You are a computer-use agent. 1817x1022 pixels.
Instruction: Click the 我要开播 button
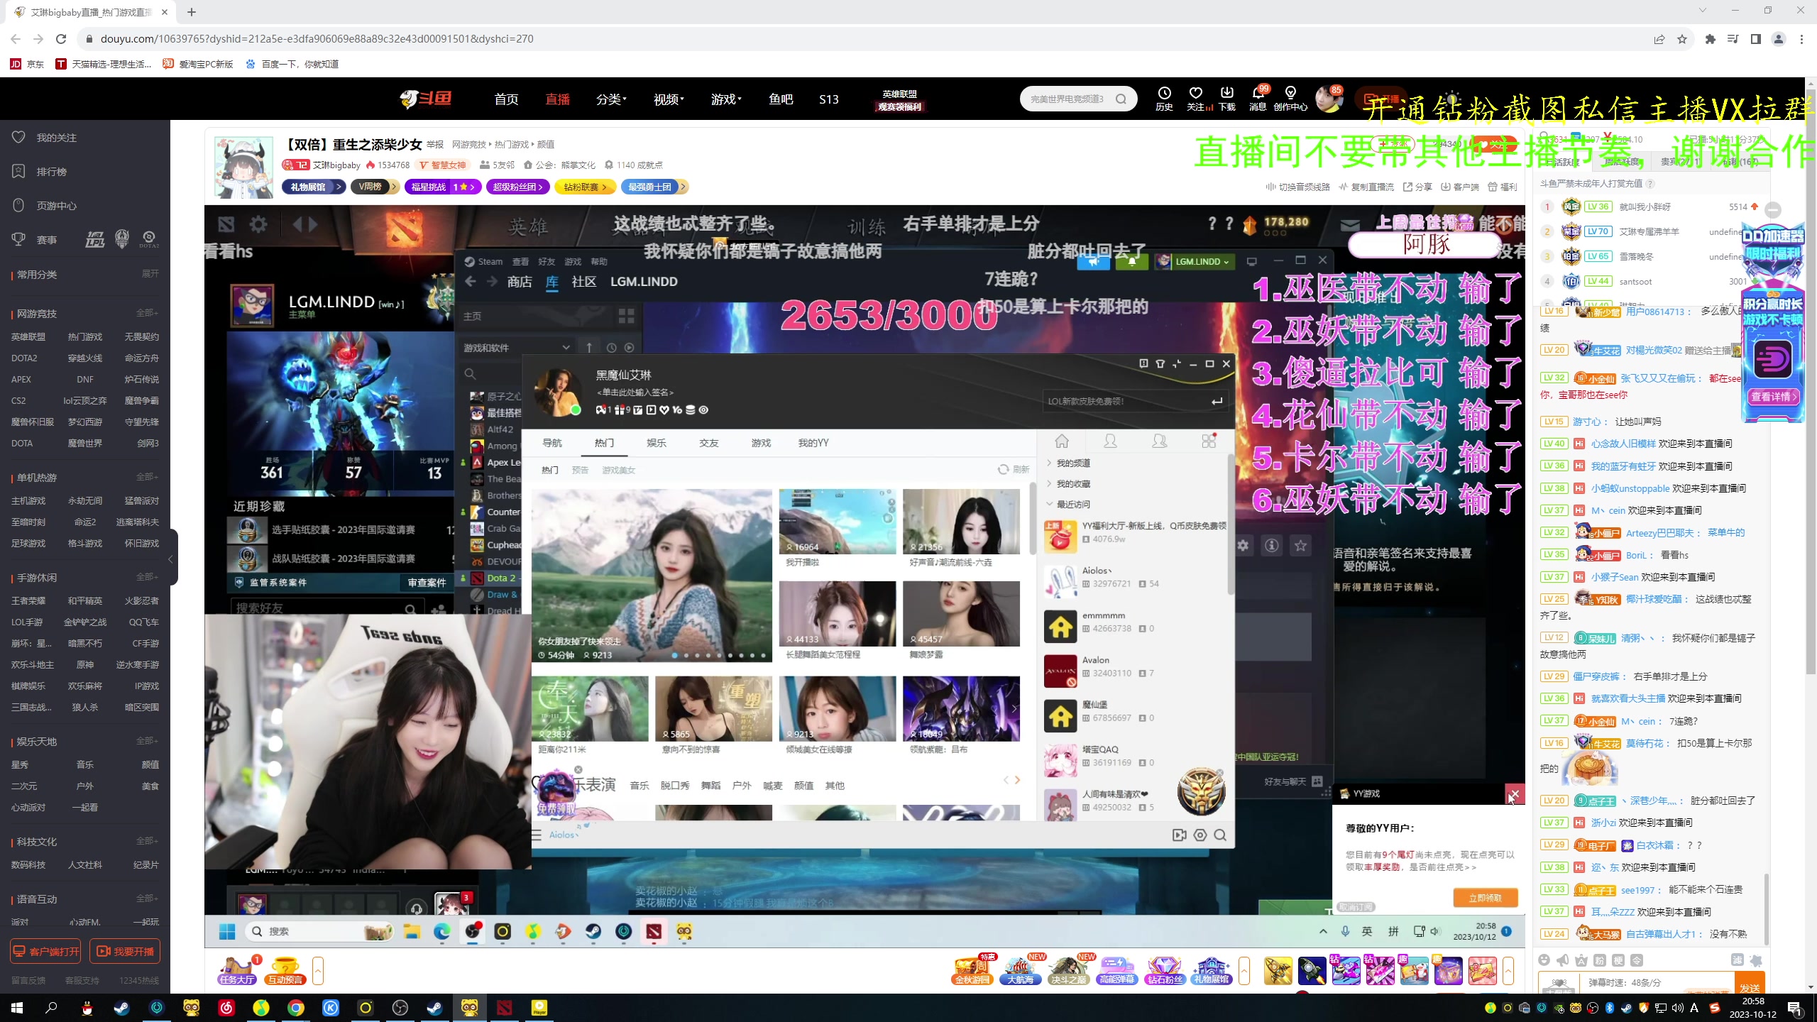point(125,951)
